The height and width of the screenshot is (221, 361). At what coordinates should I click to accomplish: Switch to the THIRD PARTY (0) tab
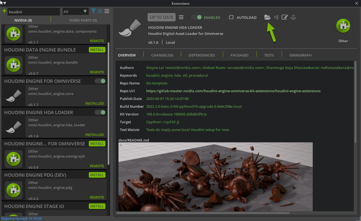83,20
